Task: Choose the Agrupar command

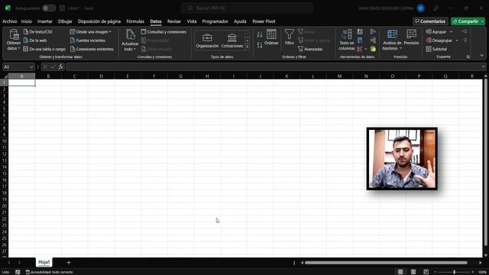Action: tap(436, 32)
